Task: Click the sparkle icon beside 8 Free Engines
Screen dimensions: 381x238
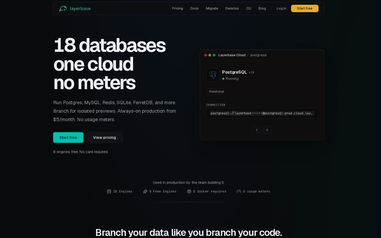Action: (145, 191)
